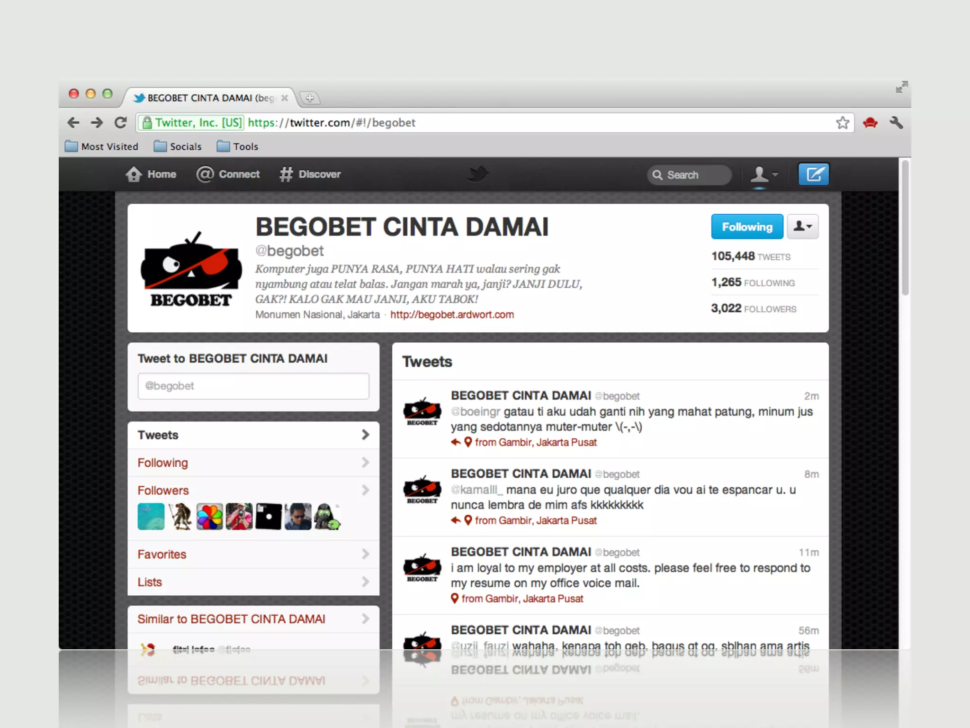Open the Following list link
The height and width of the screenshot is (728, 970).
click(162, 463)
